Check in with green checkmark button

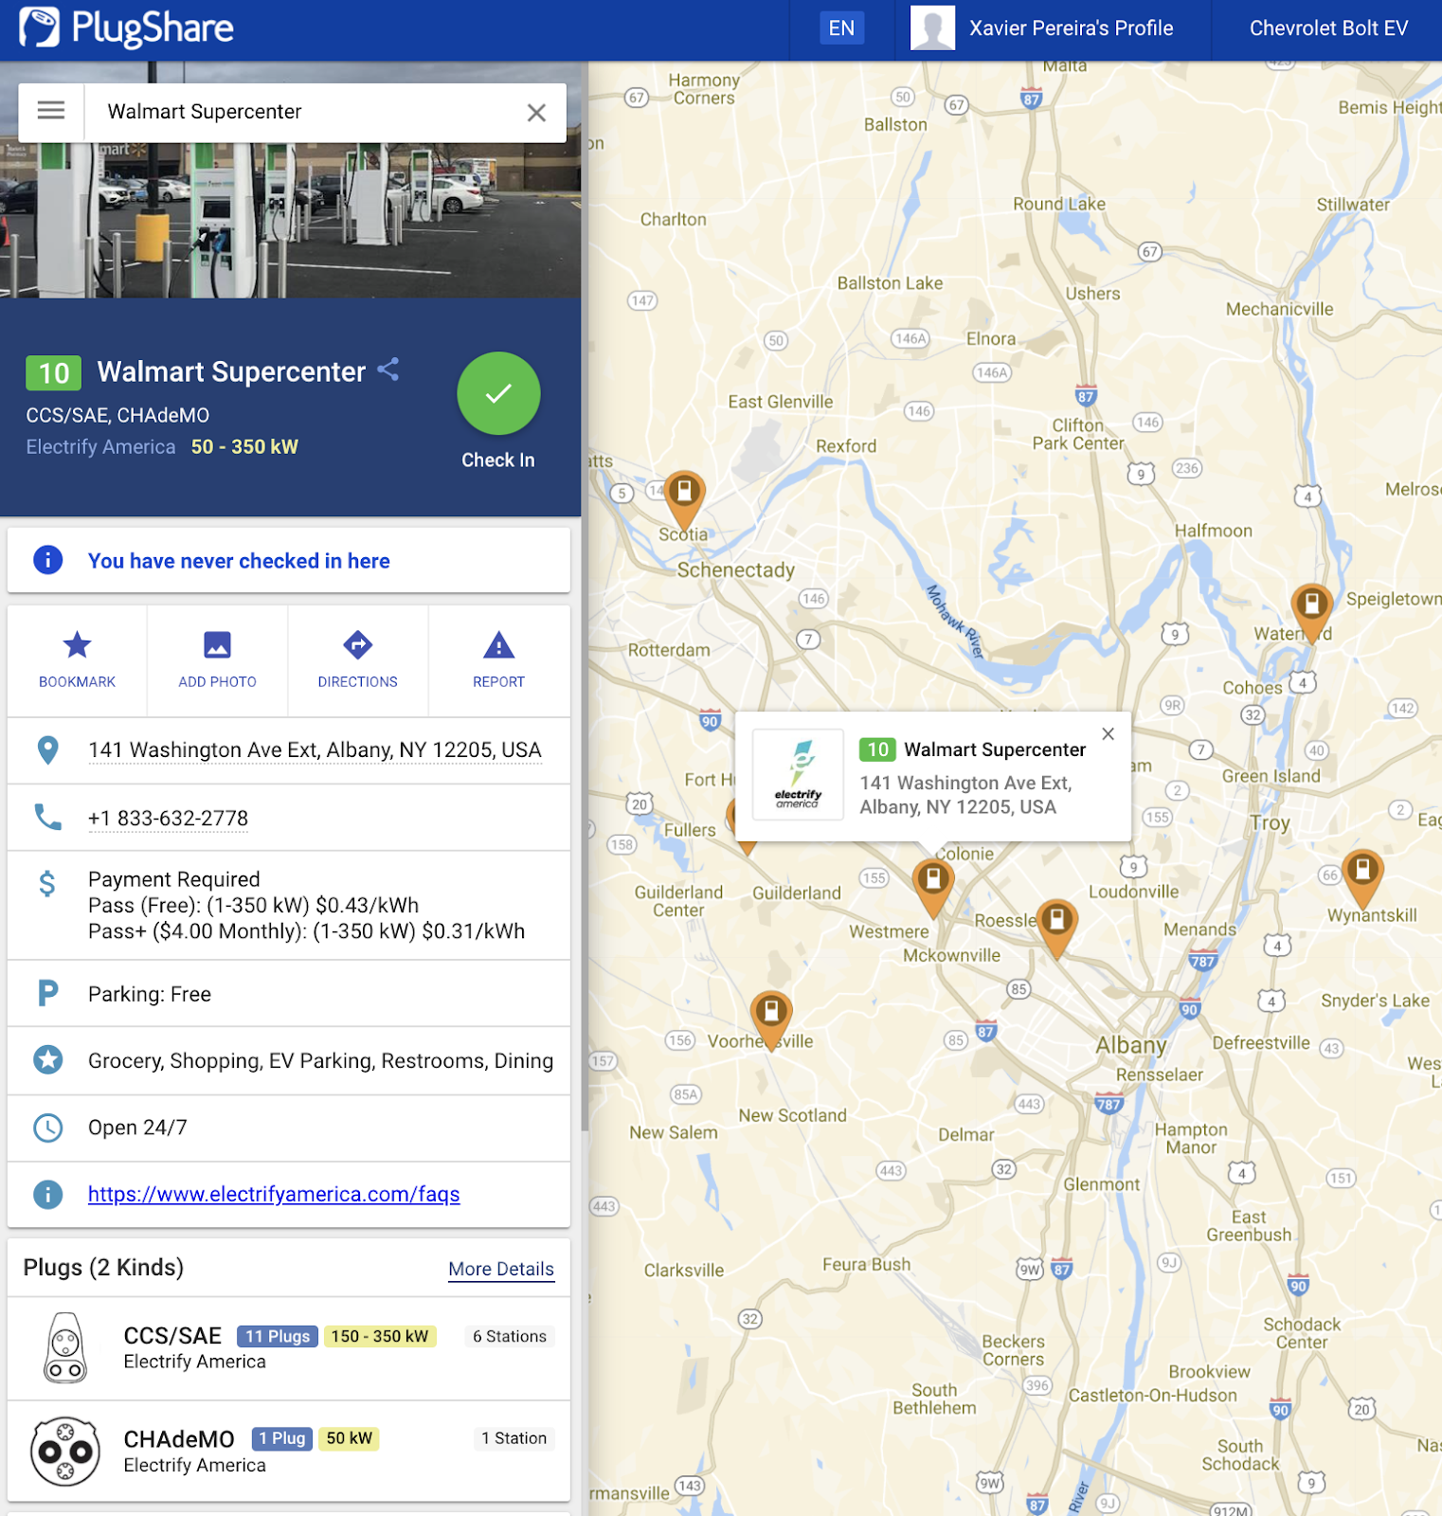click(498, 394)
